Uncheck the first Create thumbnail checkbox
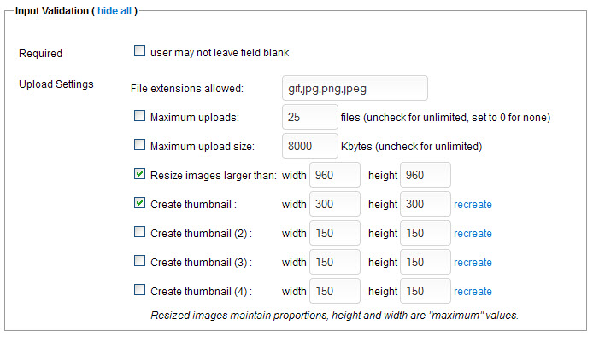The width and height of the screenshot is (599, 342). (x=139, y=204)
